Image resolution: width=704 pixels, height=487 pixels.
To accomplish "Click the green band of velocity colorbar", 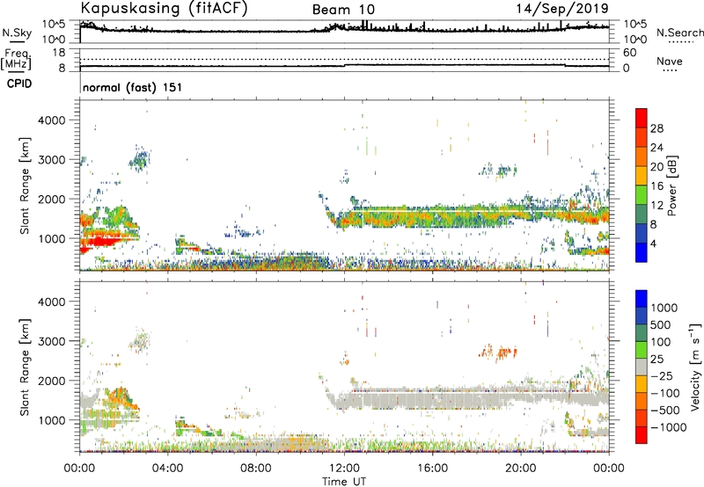I will 642,350.
